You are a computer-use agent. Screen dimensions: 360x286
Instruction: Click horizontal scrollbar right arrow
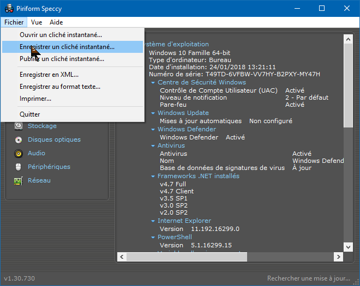pyautogui.click(x=338, y=257)
